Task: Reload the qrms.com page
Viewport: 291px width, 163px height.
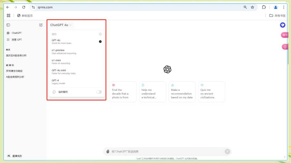Action: pyautogui.click(x=24, y=7)
